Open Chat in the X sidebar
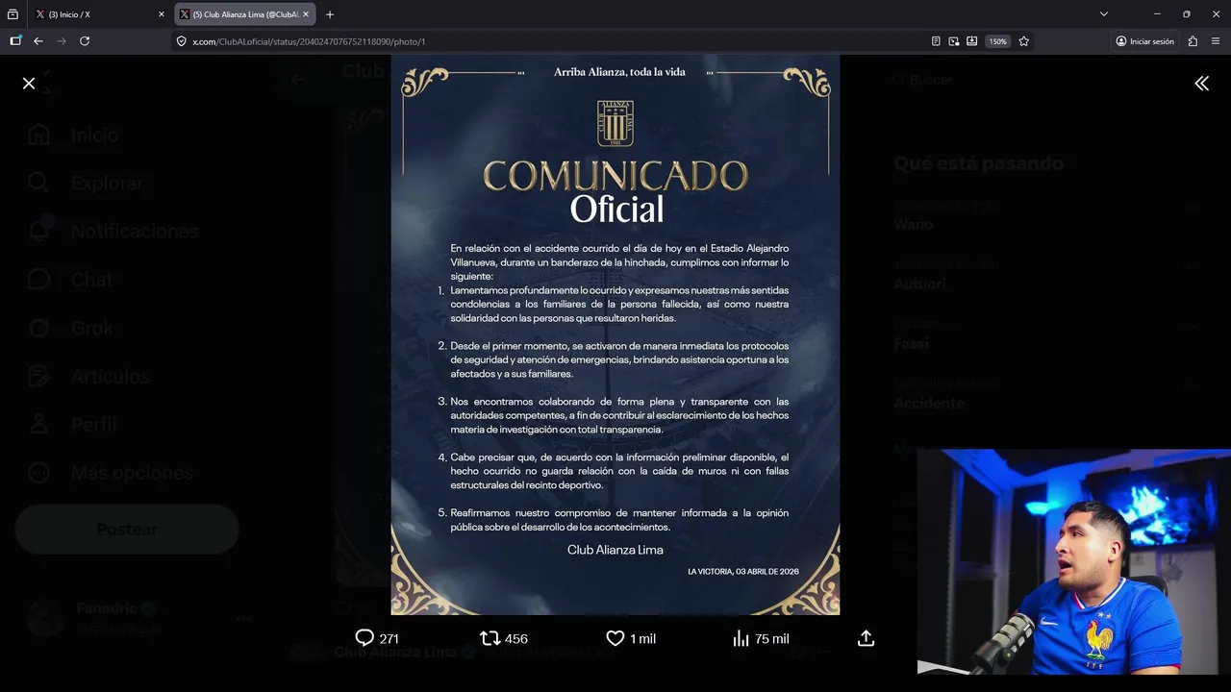The image size is (1231, 692). tap(70, 280)
